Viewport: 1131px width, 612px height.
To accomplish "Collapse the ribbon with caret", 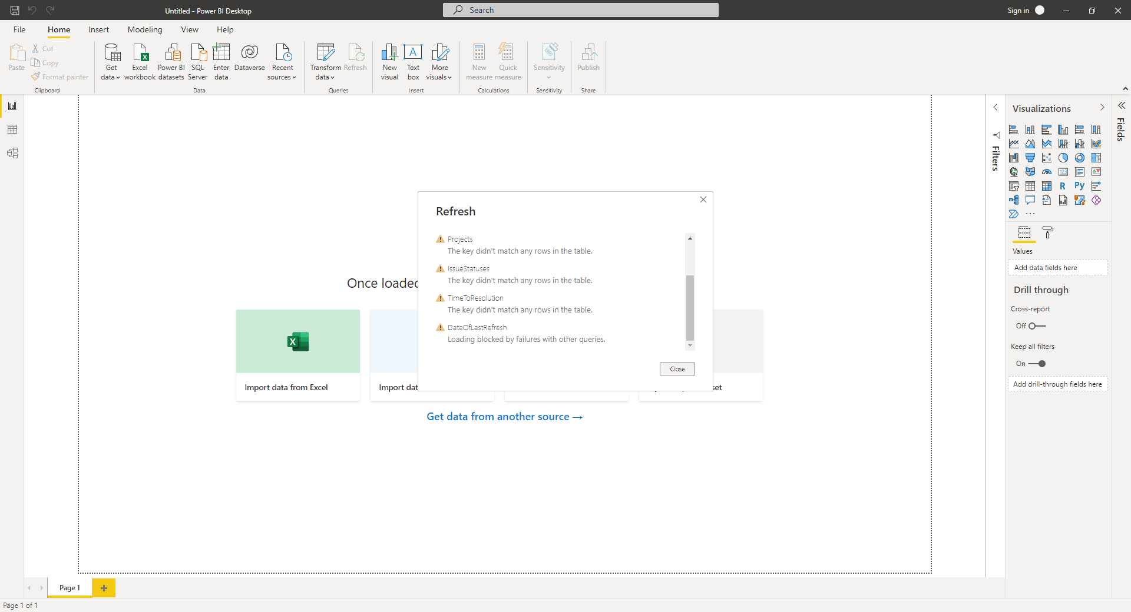I will tap(1125, 89).
